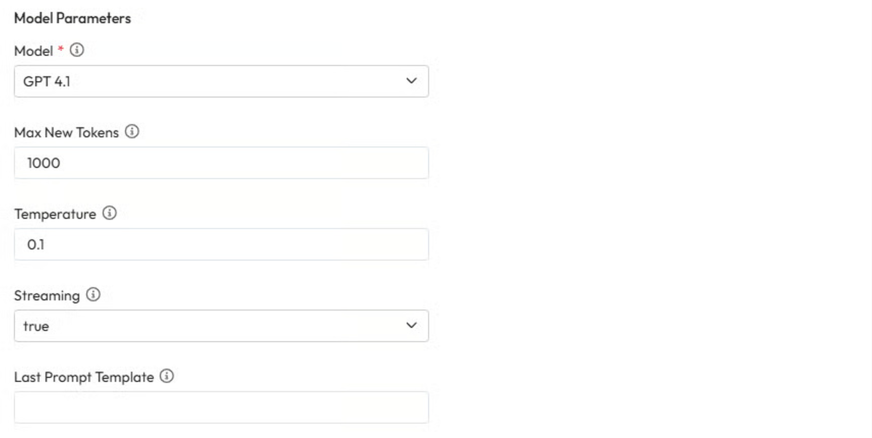This screenshot has width=872, height=438.
Task: Click the empty Last Prompt Template field
Action: click(221, 407)
